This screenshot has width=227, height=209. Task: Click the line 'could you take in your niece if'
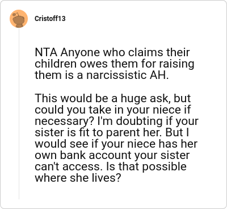click(112, 110)
